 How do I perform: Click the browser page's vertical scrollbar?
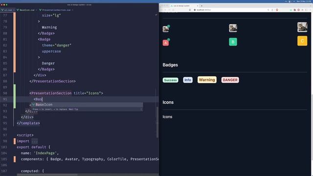(312, 127)
